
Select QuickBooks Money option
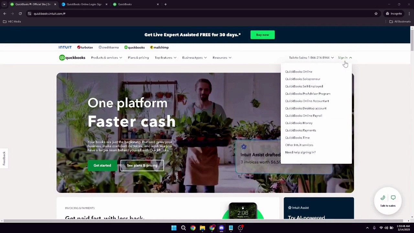click(x=299, y=123)
